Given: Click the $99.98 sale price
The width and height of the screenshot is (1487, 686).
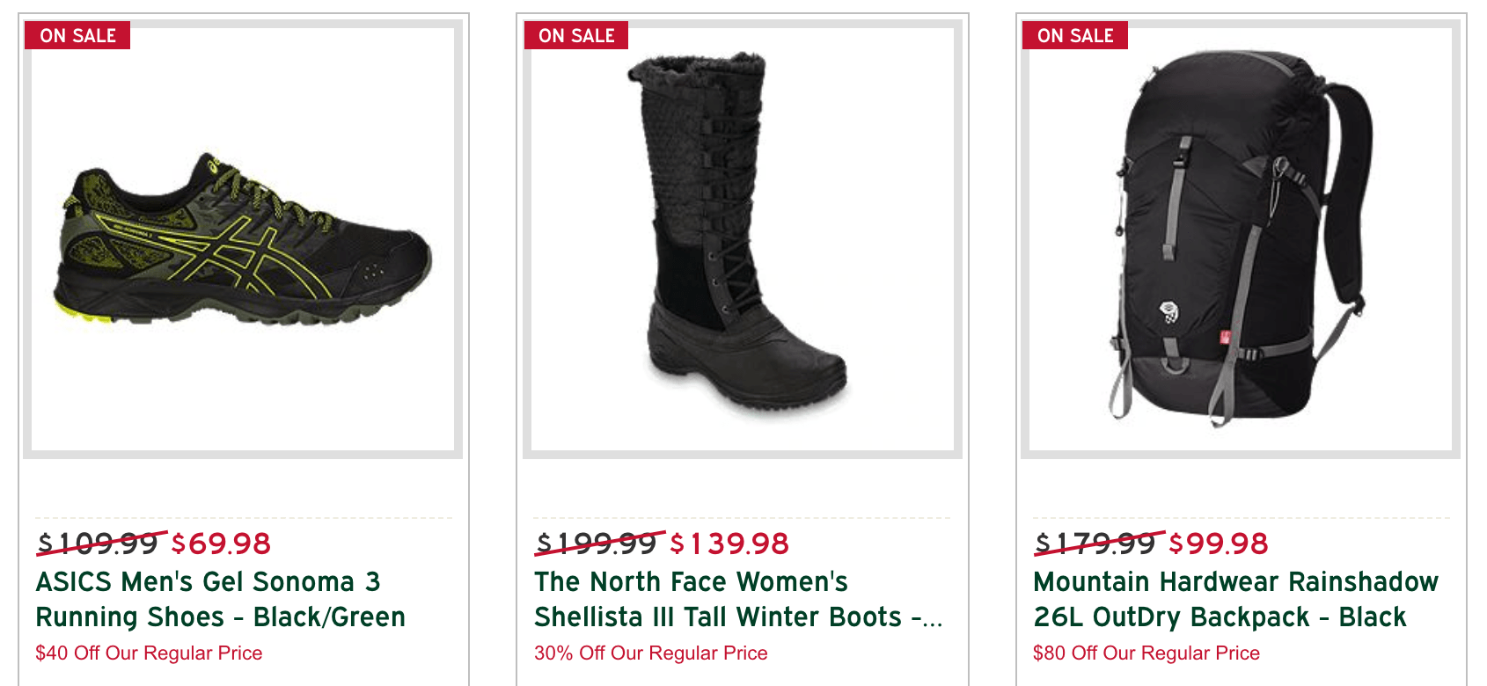Looking at the screenshot, I should coord(1219,544).
